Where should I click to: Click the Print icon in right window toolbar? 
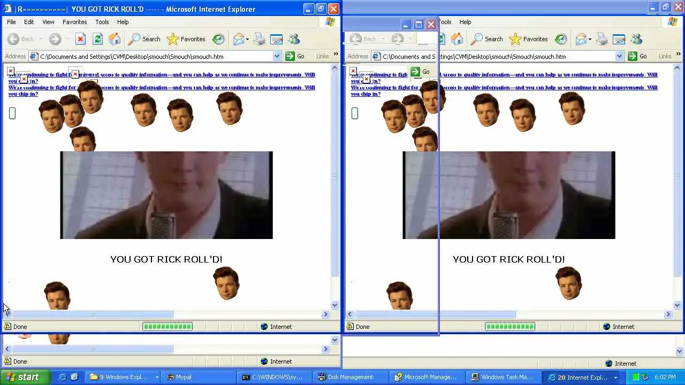(602, 39)
